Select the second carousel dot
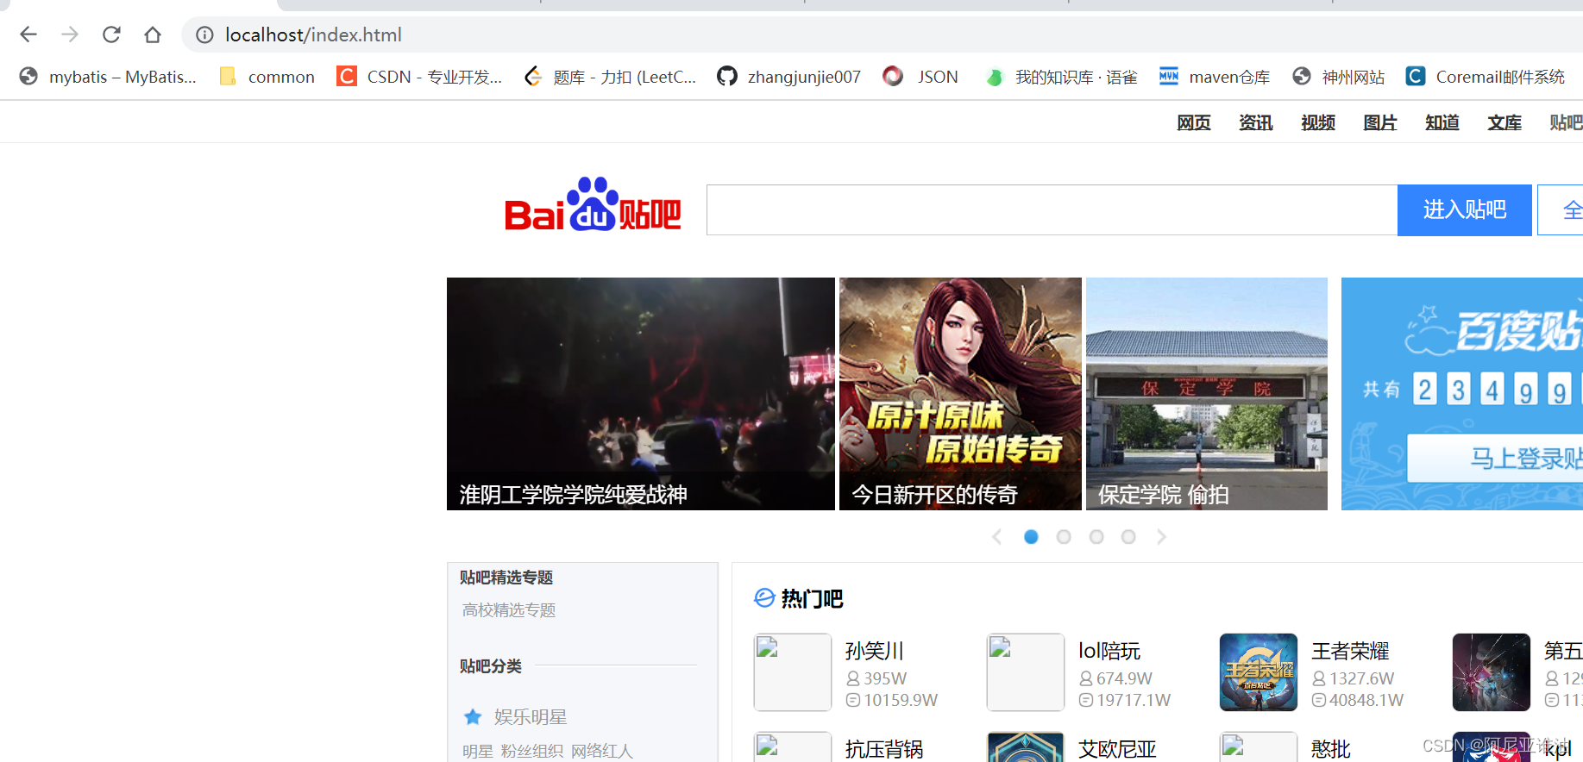The width and height of the screenshot is (1583, 762). coord(1064,537)
